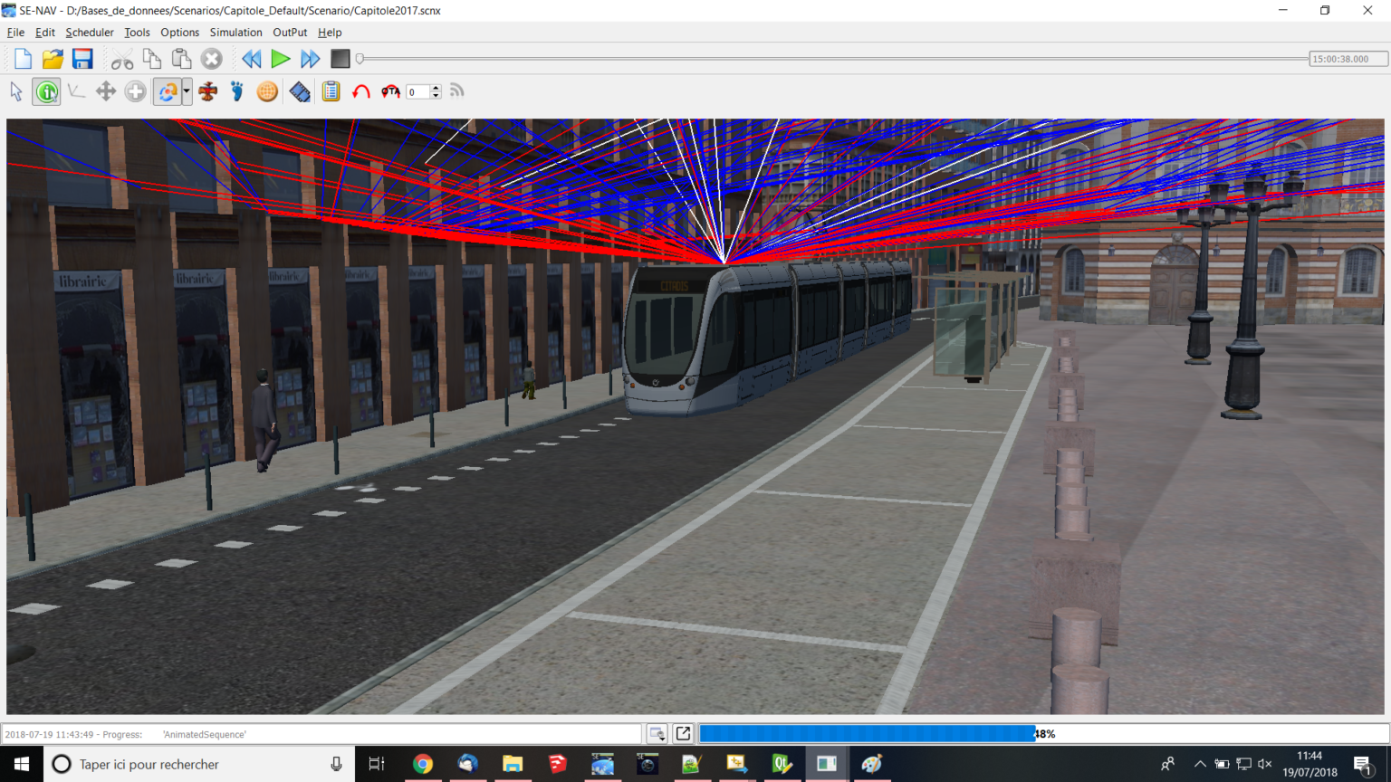This screenshot has width=1391, height=782.
Task: Expand the rotate view mode dropdown arrow
Action: coord(187,91)
